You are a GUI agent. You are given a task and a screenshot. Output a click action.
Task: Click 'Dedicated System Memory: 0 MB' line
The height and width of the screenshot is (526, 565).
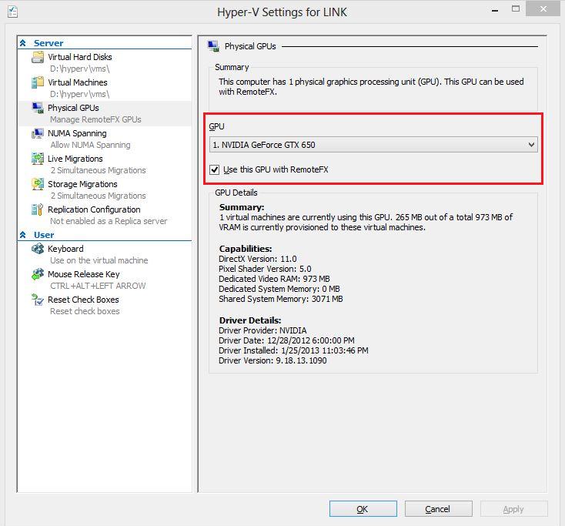pyautogui.click(x=279, y=289)
